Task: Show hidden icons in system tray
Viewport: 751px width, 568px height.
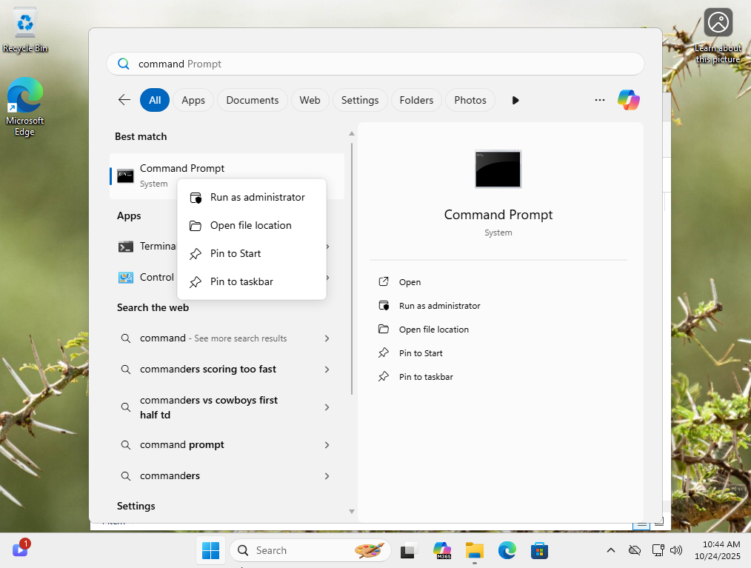Action: click(610, 550)
